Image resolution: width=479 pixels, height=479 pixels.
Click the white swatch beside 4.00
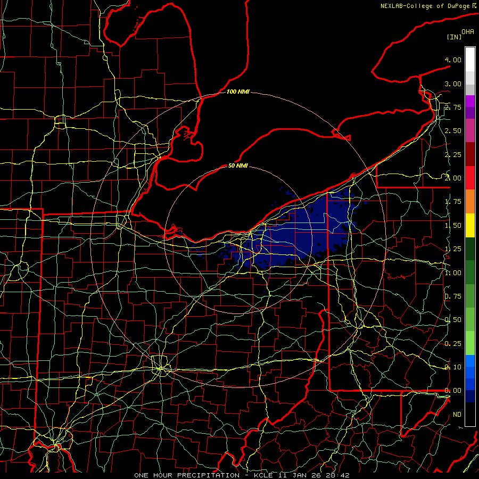(470, 60)
